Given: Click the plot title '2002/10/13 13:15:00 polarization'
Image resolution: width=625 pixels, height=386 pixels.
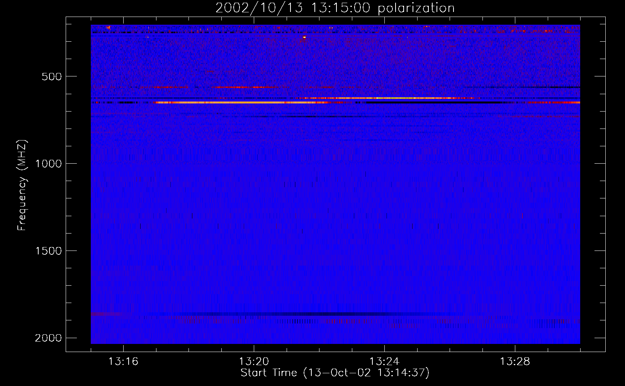Looking at the screenshot, I should (x=335, y=8).
